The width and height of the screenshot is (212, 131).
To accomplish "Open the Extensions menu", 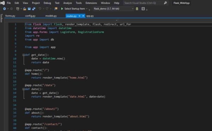I will 91,3.
